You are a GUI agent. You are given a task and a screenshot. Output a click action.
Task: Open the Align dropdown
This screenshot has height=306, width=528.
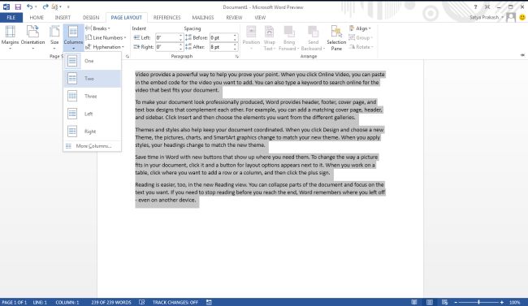click(x=360, y=28)
